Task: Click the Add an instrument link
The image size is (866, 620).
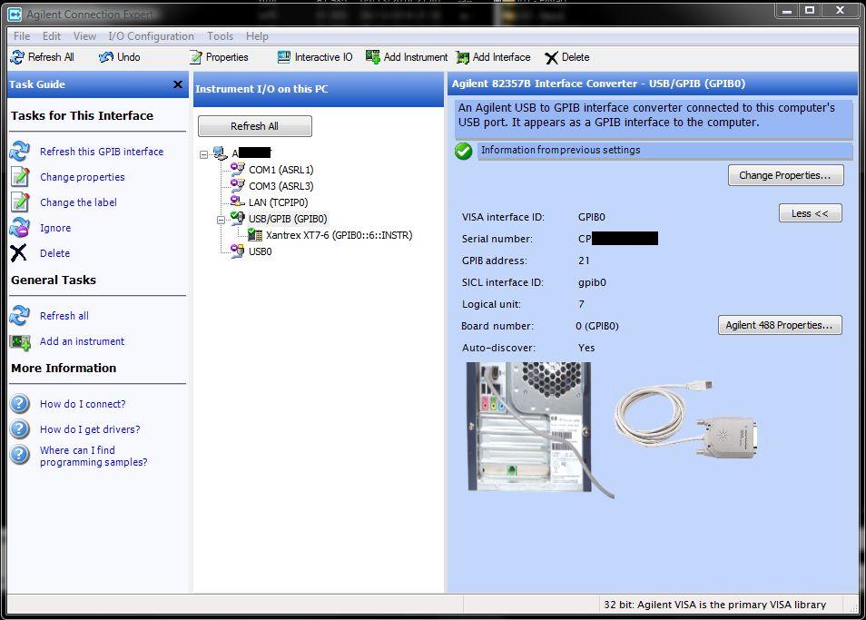Action: tap(83, 341)
